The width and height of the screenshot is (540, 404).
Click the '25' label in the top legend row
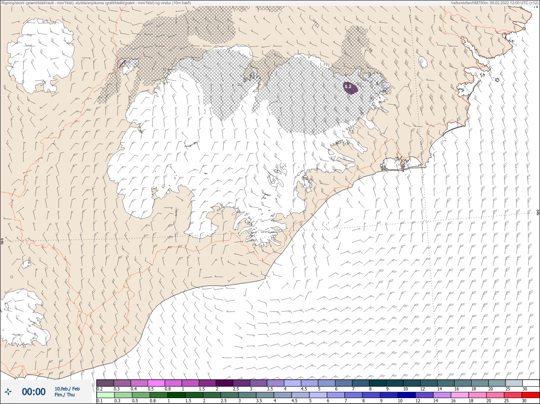click(507, 389)
